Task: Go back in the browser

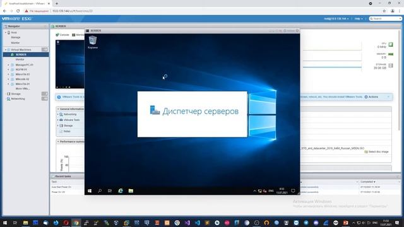Action: [x=4, y=11]
